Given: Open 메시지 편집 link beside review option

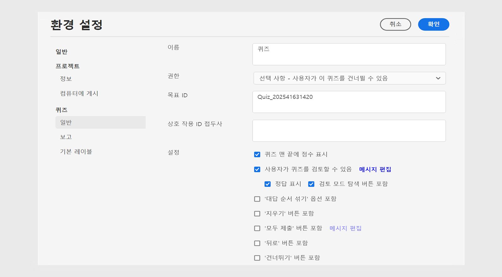Looking at the screenshot, I should 375,170.
